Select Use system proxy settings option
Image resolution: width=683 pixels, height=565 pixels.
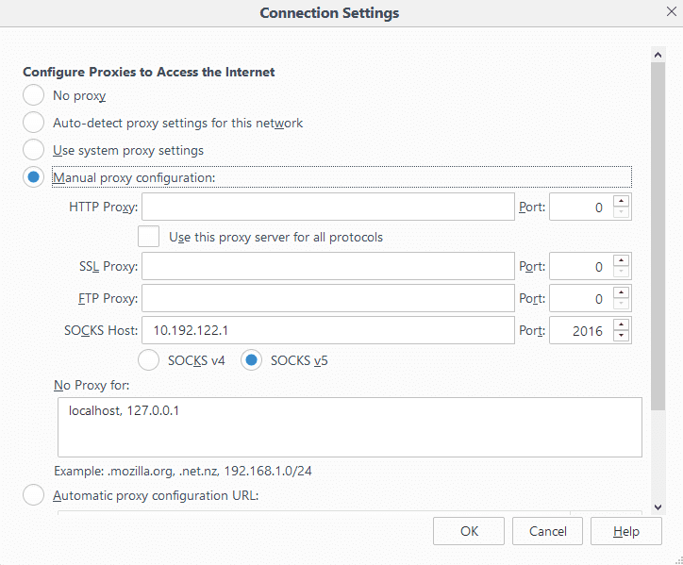(34, 150)
